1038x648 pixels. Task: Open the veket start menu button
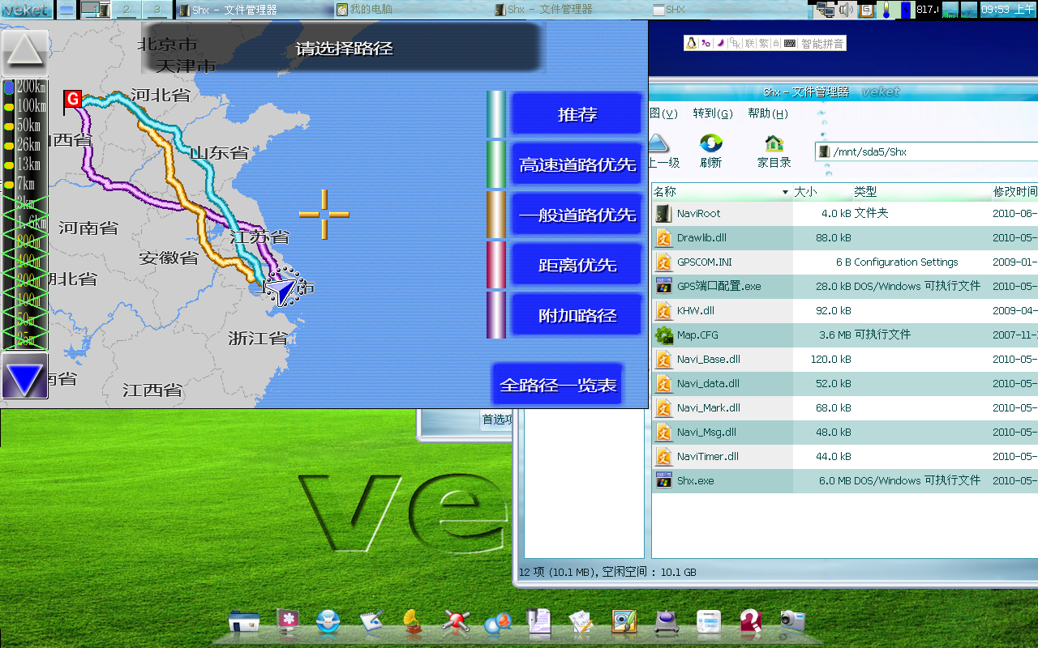pyautogui.click(x=26, y=10)
